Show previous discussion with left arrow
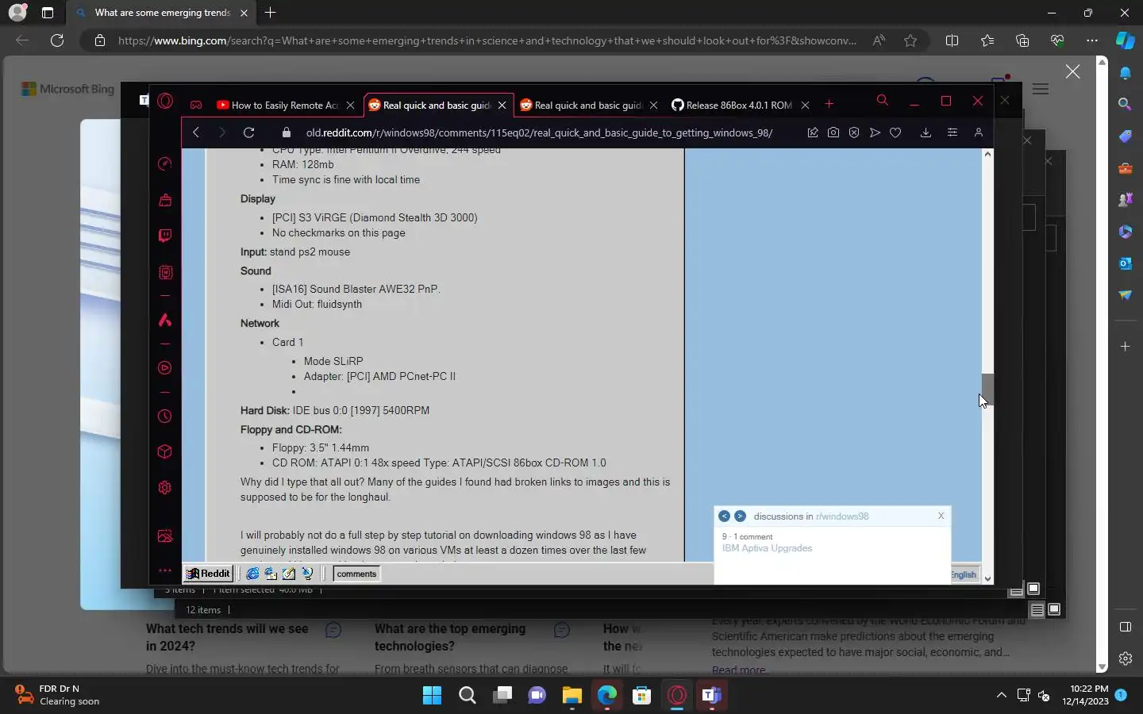This screenshot has width=1143, height=714. (724, 516)
